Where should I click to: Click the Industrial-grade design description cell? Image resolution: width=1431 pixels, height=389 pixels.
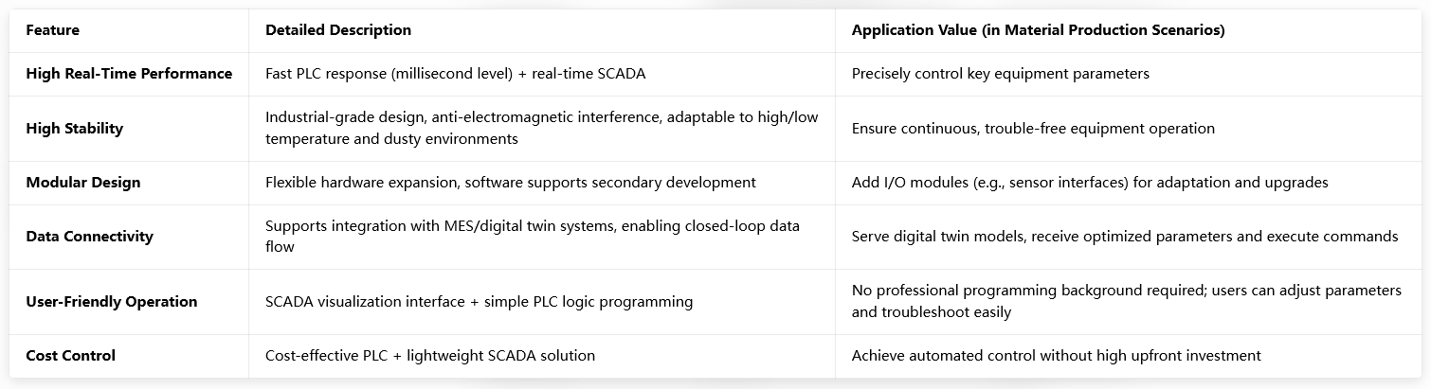pos(542,129)
